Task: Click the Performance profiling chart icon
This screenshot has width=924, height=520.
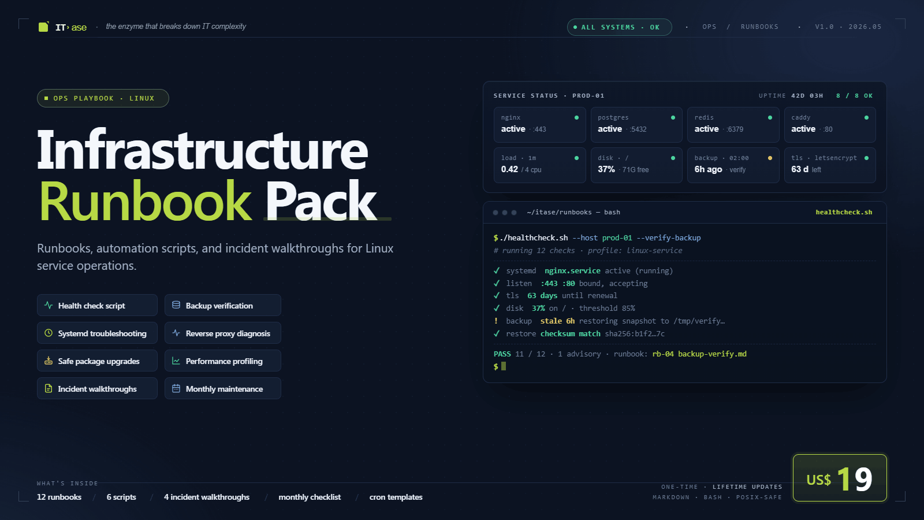Action: [176, 361]
